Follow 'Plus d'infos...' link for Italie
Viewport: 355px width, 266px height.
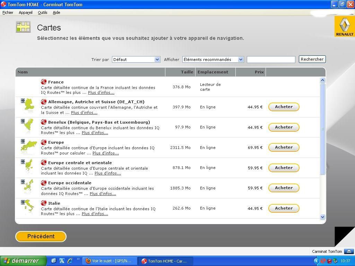coord(95,214)
